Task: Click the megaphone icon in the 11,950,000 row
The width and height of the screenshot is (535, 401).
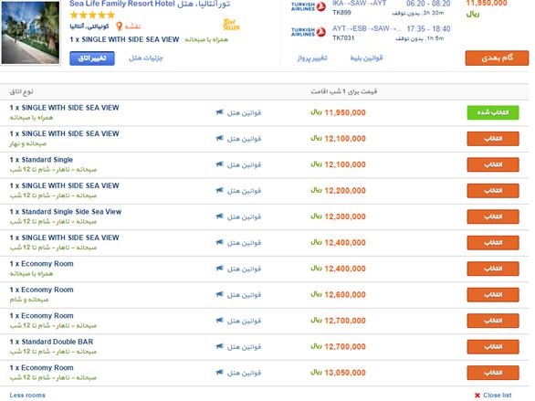Action: click(x=220, y=112)
